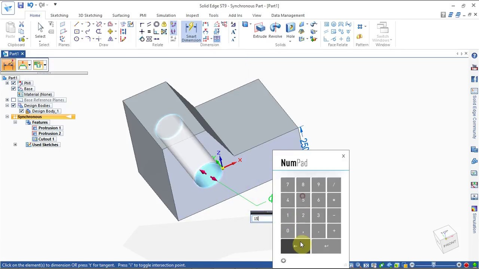Viewport: 479px width, 269px height.
Task: Toggle the Design Body_1 checkbox
Action: pyautogui.click(x=21, y=111)
